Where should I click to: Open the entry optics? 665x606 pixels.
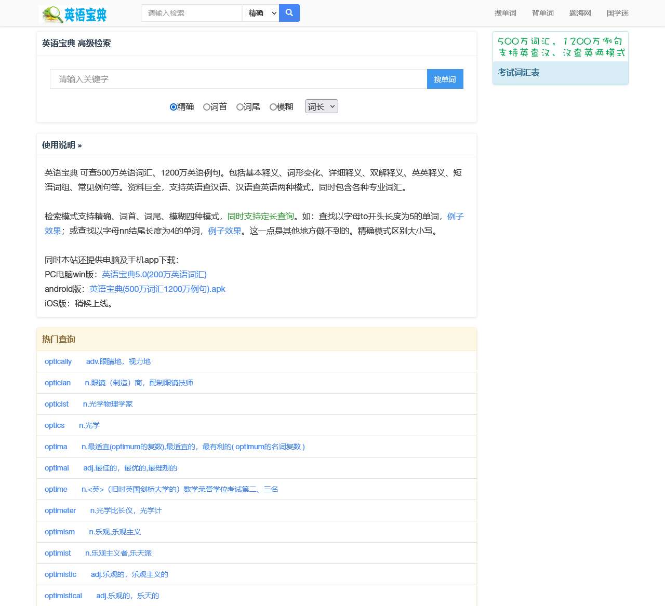click(x=55, y=425)
